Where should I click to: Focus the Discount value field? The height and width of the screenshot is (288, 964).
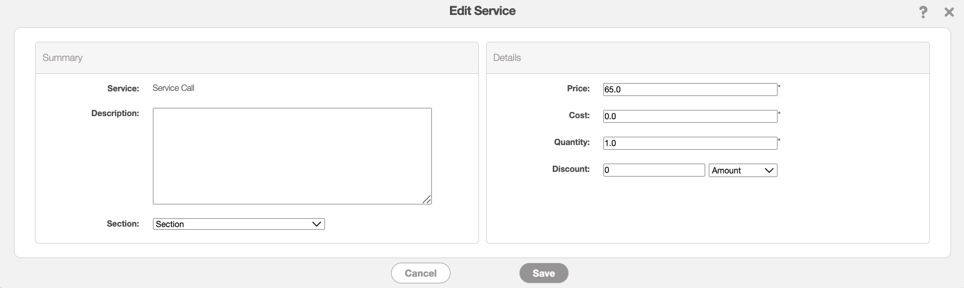[x=654, y=170]
